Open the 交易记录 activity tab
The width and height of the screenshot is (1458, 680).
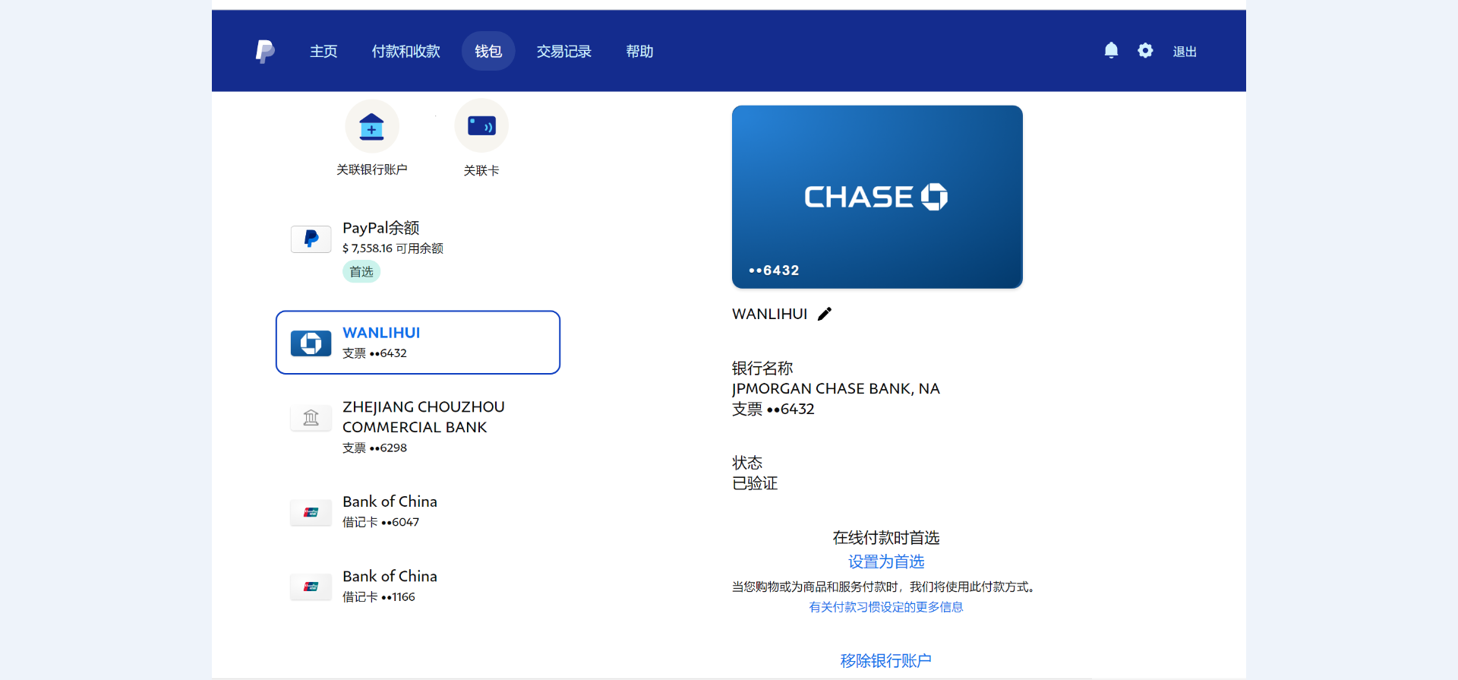click(x=564, y=52)
